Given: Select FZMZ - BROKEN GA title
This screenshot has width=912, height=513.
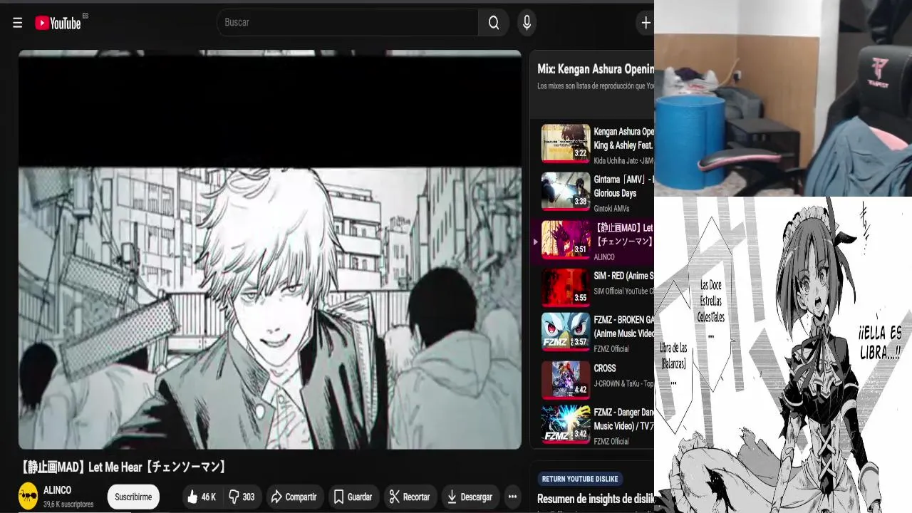Looking at the screenshot, I should [x=623, y=326].
